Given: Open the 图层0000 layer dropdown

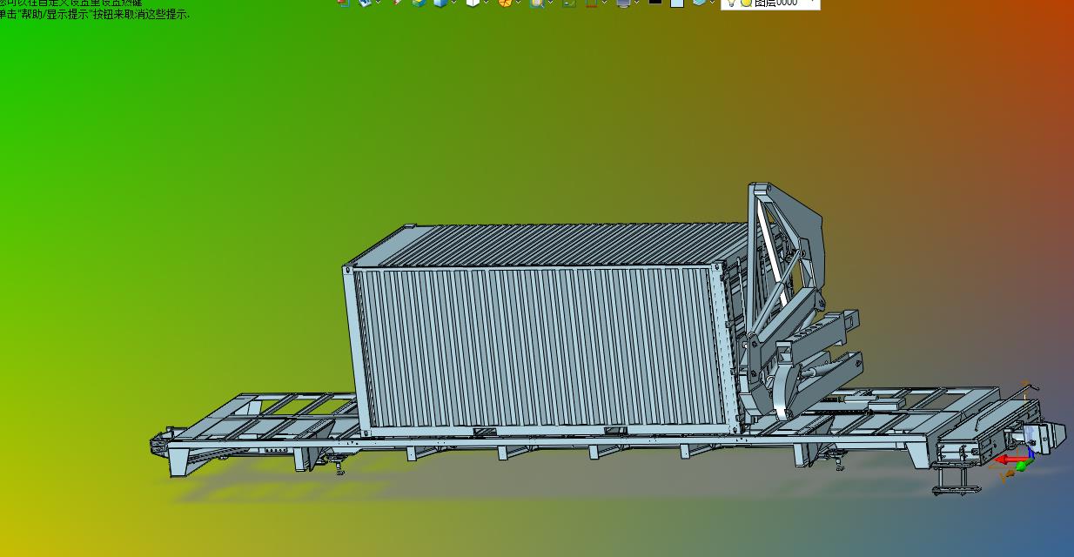Looking at the screenshot, I should click(770, 3).
